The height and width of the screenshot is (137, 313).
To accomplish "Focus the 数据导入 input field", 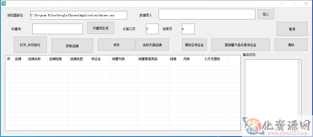I will pyautogui.click(x=207, y=14).
